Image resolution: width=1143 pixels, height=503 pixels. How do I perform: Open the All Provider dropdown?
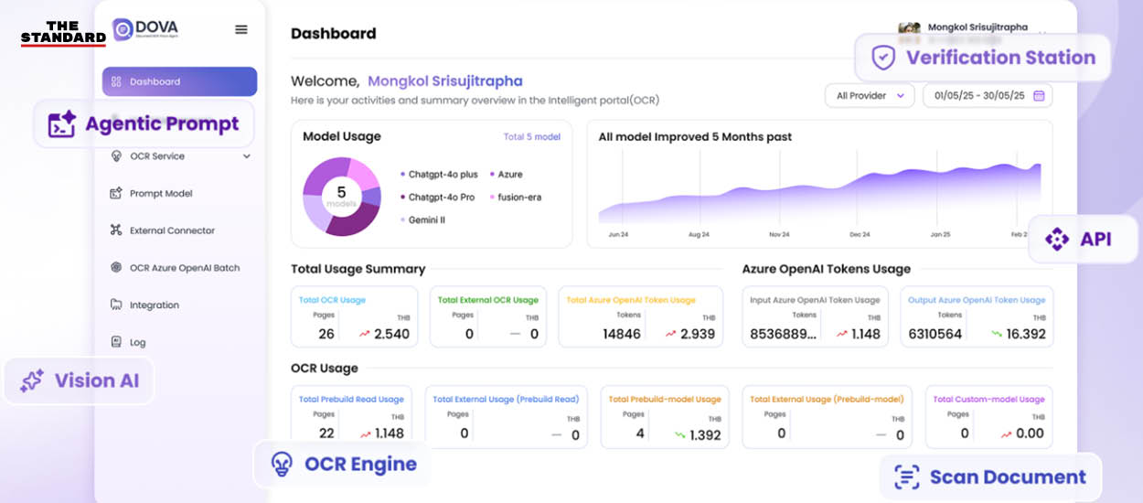[870, 96]
